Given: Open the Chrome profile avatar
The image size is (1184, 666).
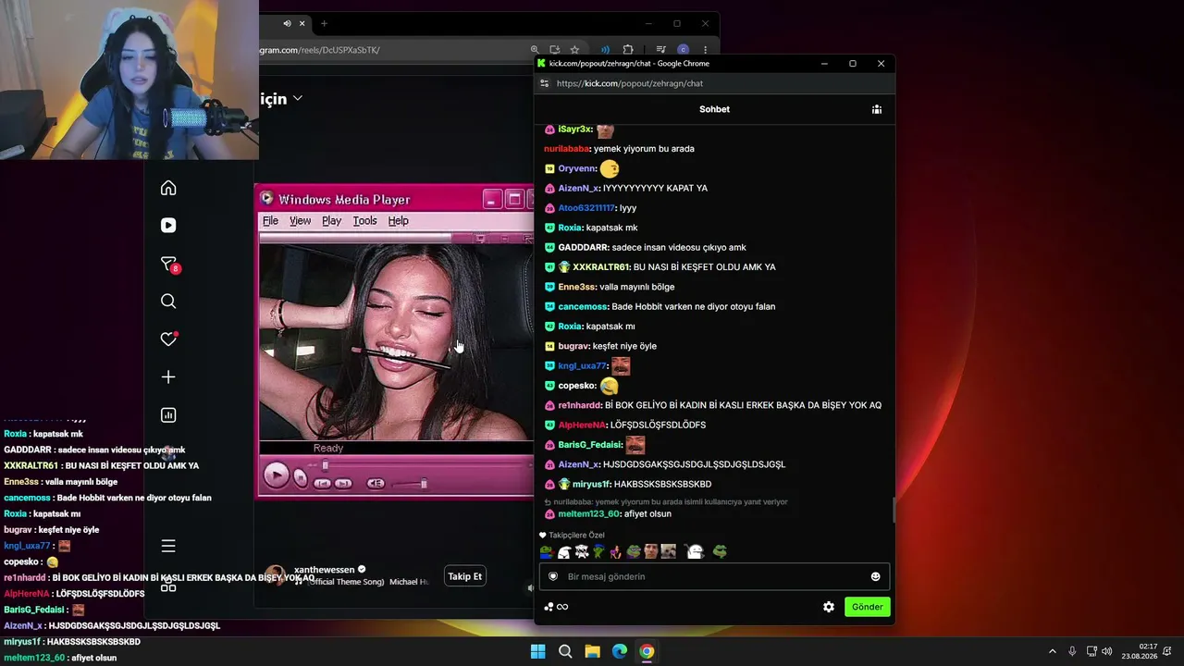Looking at the screenshot, I should [x=683, y=50].
